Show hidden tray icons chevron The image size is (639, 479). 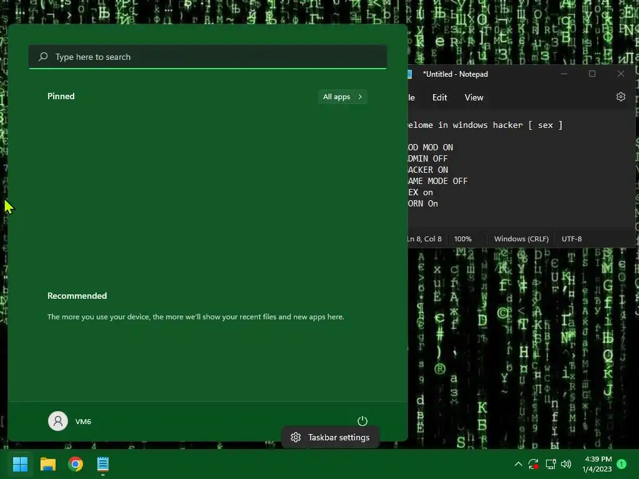pyautogui.click(x=519, y=464)
